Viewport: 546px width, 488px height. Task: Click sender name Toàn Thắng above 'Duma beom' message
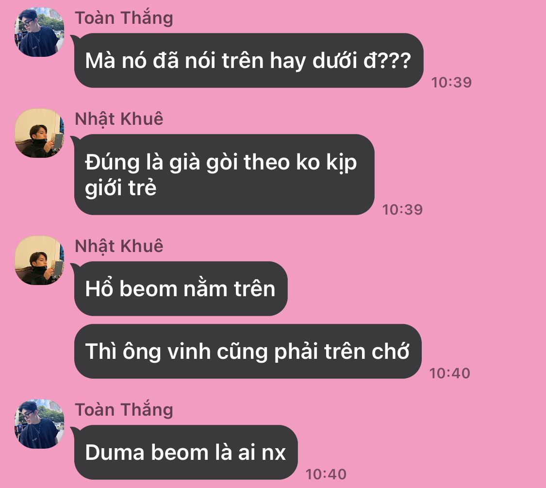tap(124, 410)
